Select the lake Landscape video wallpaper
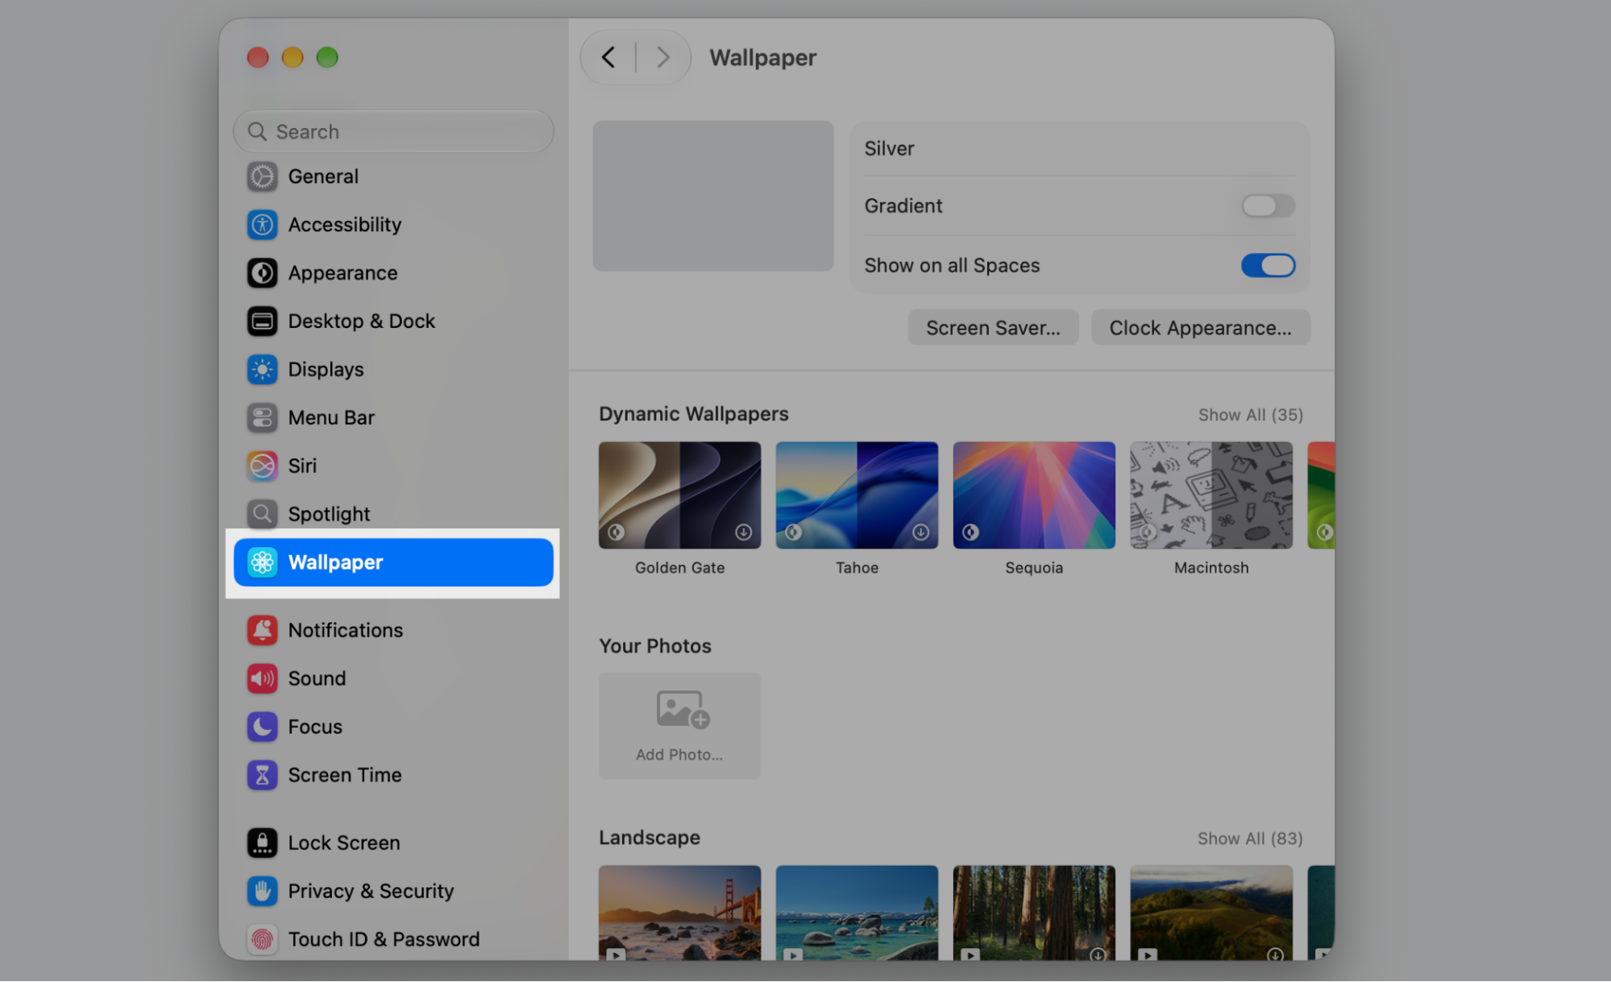The image size is (1611, 982). (857, 913)
